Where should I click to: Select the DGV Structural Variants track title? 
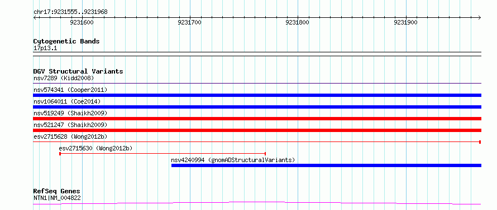(x=78, y=71)
